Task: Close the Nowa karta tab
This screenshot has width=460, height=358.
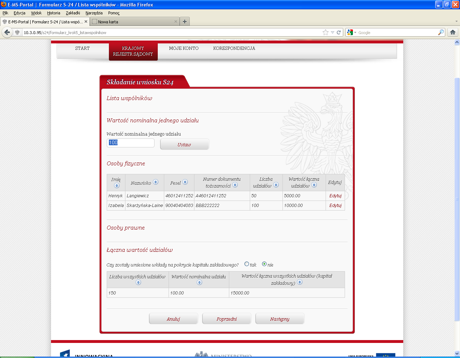Action: 176,22
